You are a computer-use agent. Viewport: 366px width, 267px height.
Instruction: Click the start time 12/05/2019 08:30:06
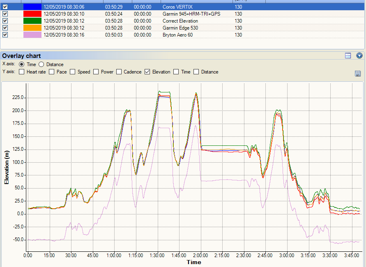click(64, 7)
